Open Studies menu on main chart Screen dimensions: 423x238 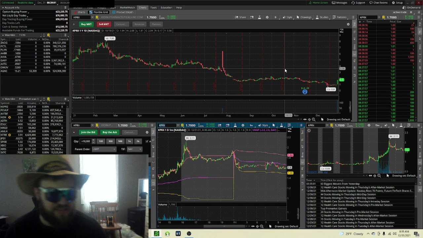click(x=322, y=17)
